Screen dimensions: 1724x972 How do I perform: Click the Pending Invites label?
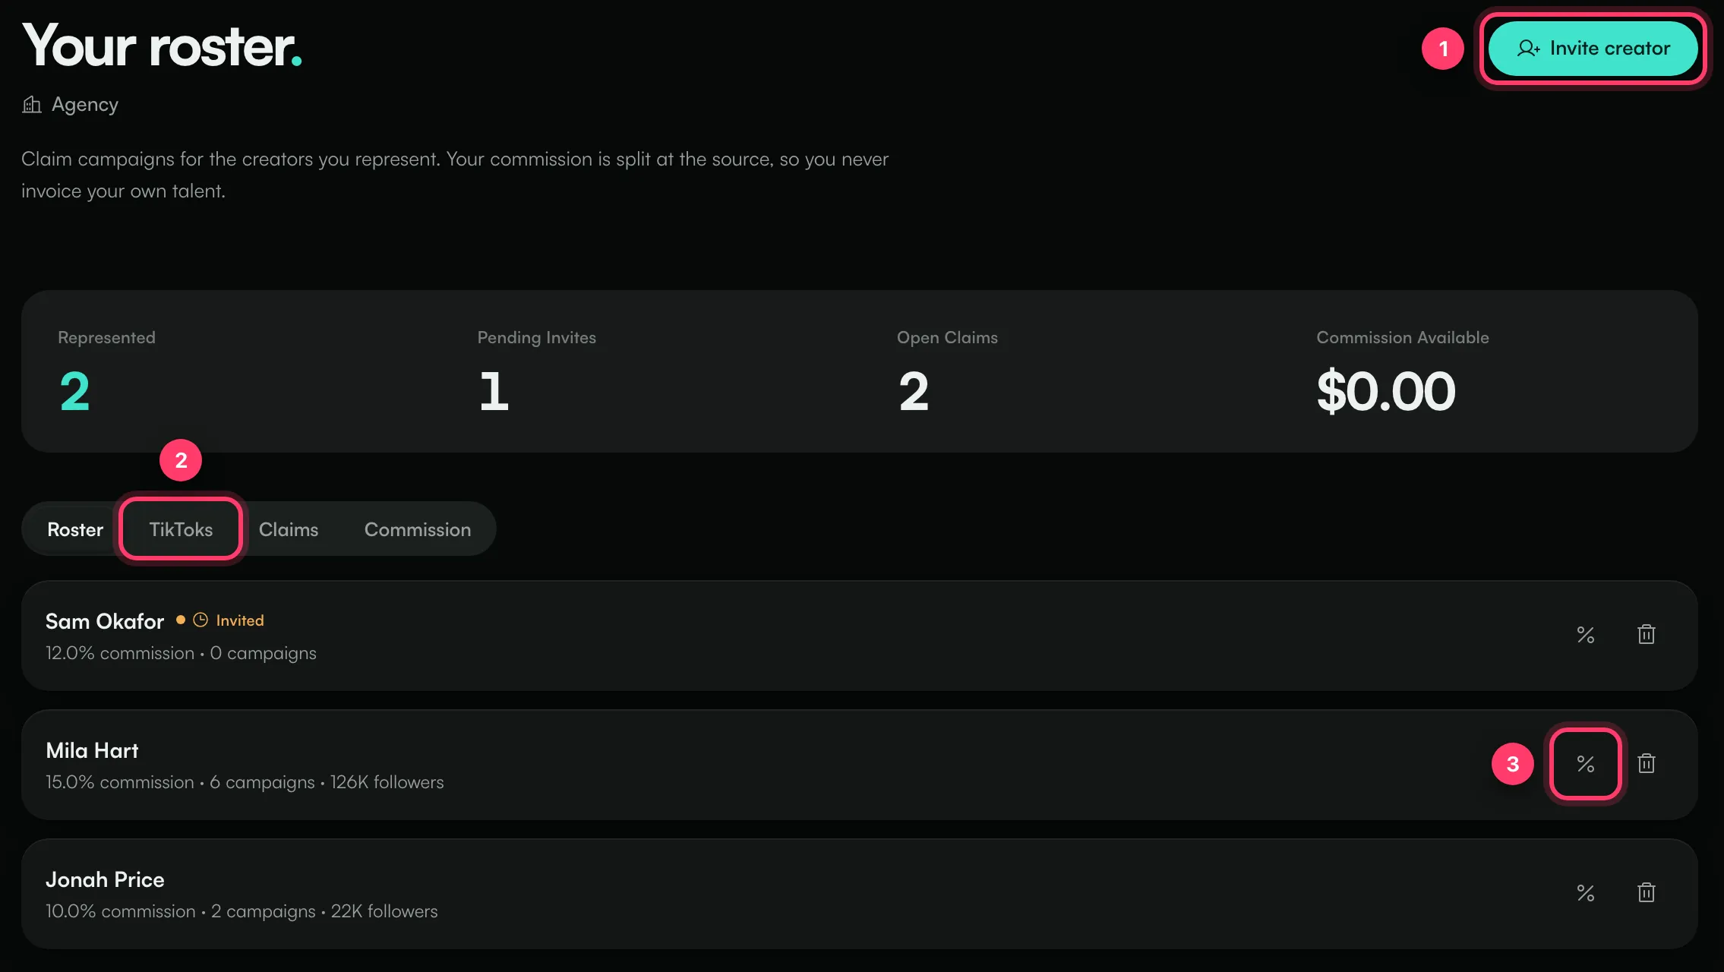[x=537, y=338]
